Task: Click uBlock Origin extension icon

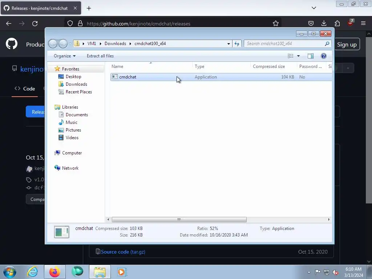Action: pos(351,23)
